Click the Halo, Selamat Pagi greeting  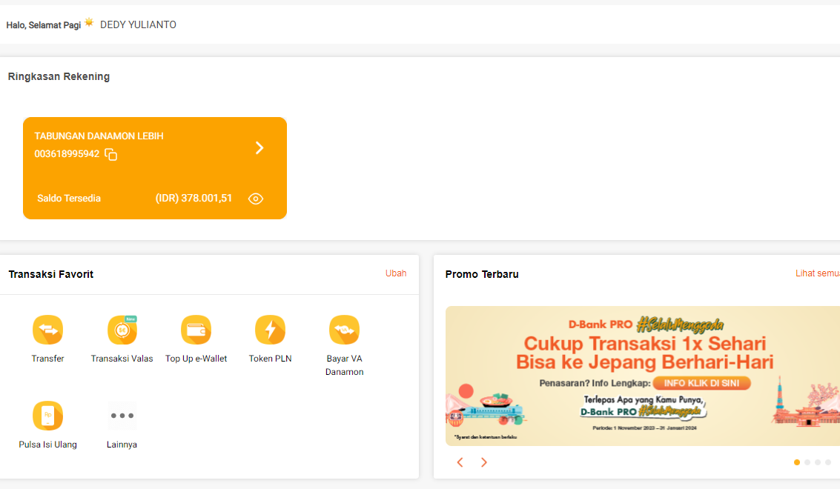pos(44,25)
